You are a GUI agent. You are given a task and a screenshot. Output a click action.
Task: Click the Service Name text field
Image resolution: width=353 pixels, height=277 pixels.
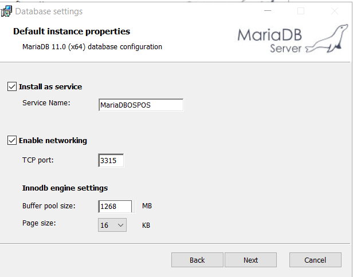(x=141, y=105)
